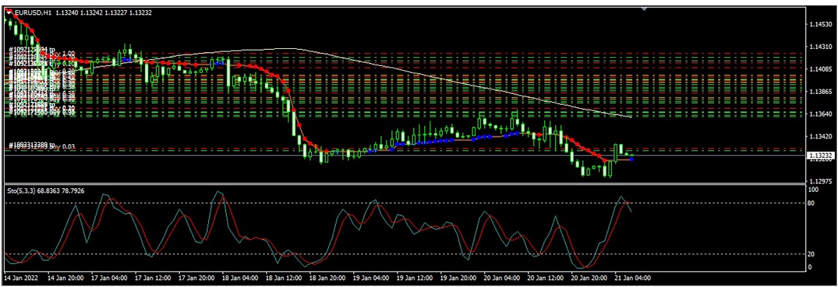This screenshot has height=287, width=838.
Task: Click the white moving average line's right end
Action: pos(630,117)
